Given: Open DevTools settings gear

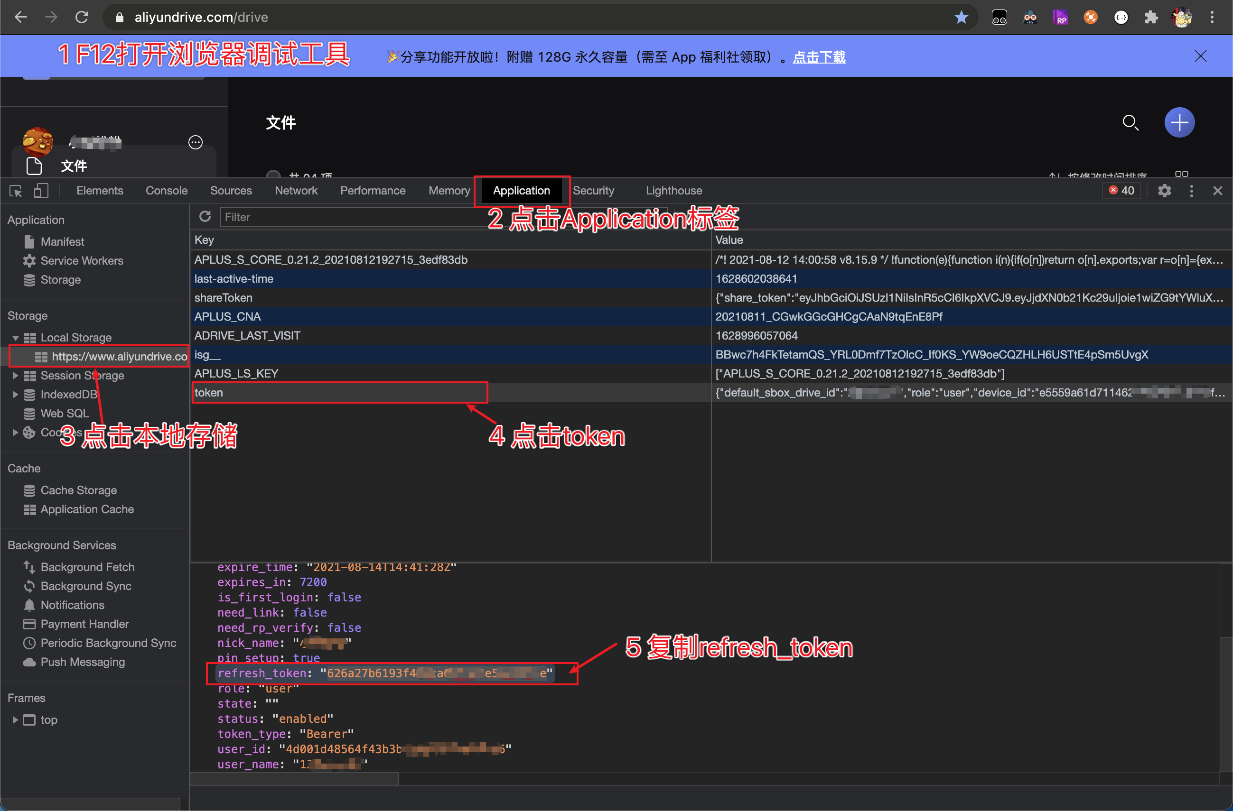Looking at the screenshot, I should point(1164,191).
